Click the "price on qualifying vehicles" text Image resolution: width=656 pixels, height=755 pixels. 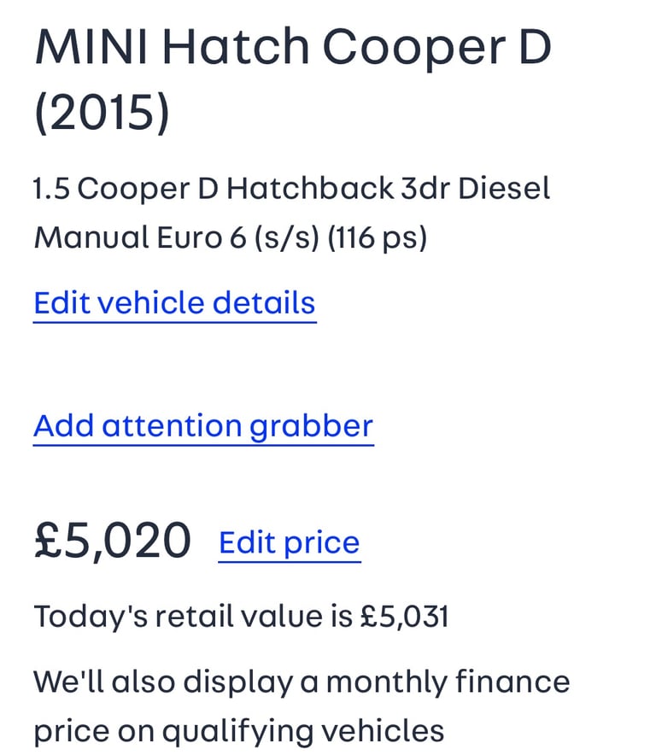239,731
